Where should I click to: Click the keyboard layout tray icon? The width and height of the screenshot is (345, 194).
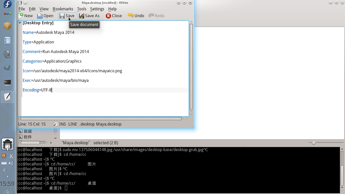(4, 163)
